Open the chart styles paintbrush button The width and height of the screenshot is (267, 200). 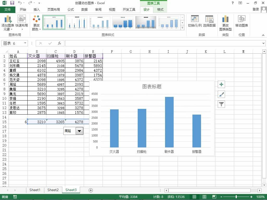(x=221, y=94)
